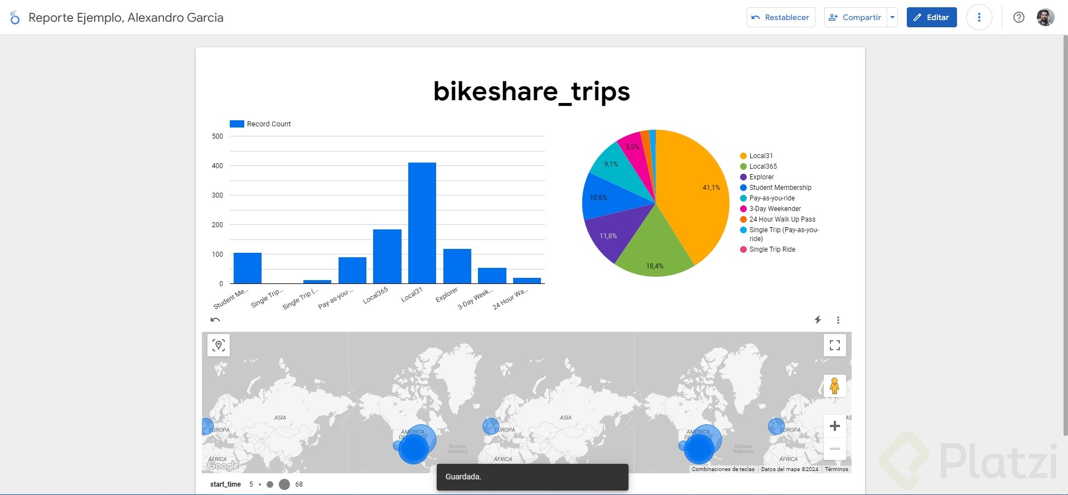The image size is (1068, 495).
Task: Expand the Compartir dropdown arrow
Action: [x=892, y=17]
